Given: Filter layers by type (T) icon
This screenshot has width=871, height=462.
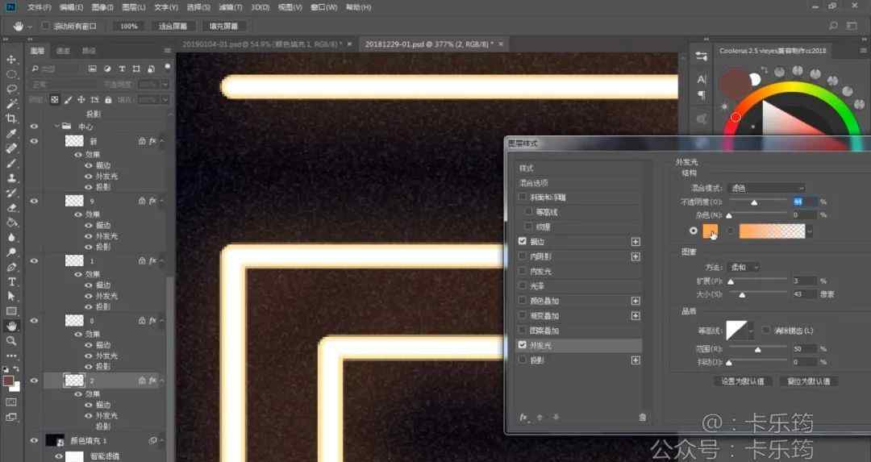Looking at the screenshot, I should [122, 69].
